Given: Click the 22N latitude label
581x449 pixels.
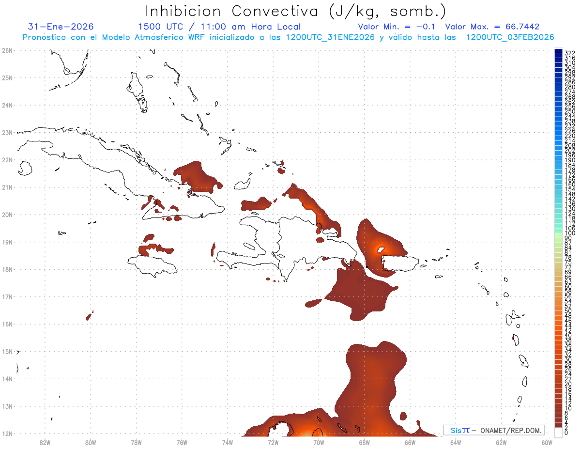Looking at the screenshot, I should tap(7, 160).
